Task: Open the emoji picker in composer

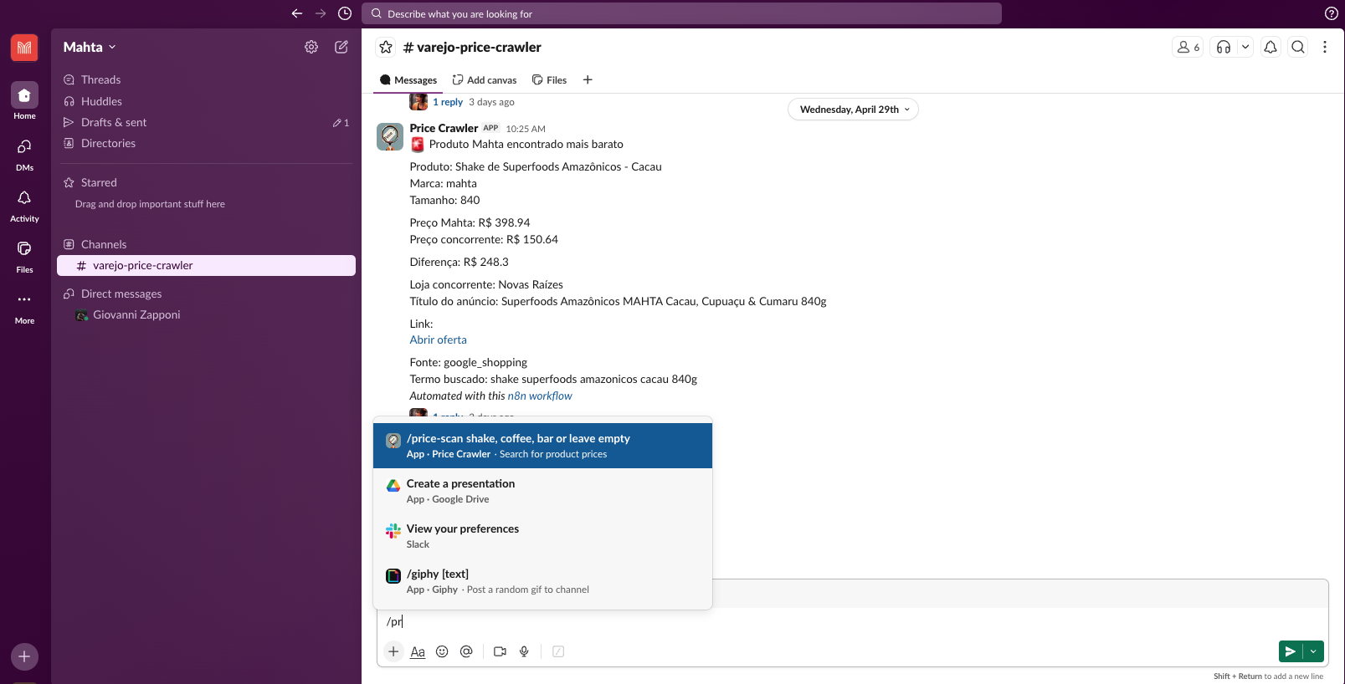Action: (442, 651)
